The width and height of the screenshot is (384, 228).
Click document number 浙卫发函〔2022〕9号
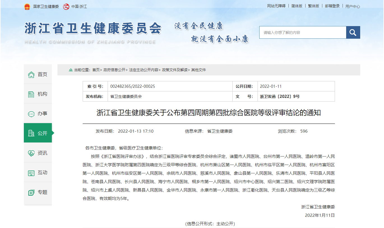pyautogui.click(x=280, y=96)
